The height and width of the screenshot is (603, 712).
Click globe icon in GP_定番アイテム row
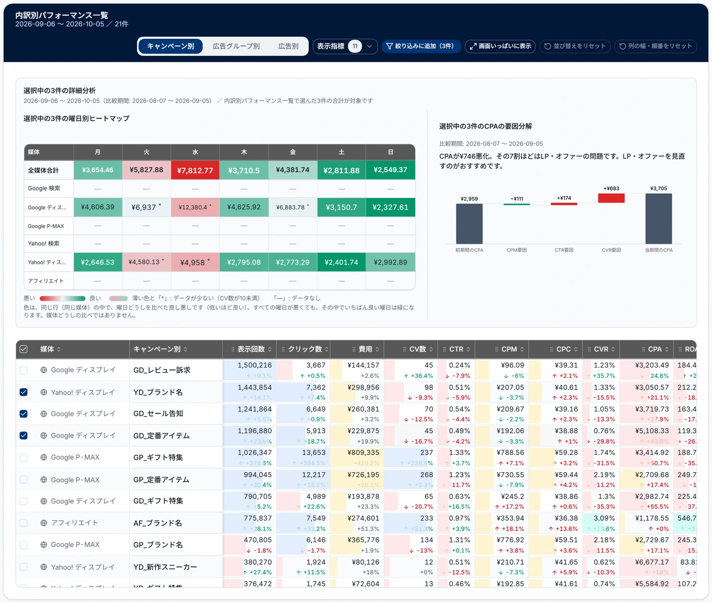(x=44, y=479)
